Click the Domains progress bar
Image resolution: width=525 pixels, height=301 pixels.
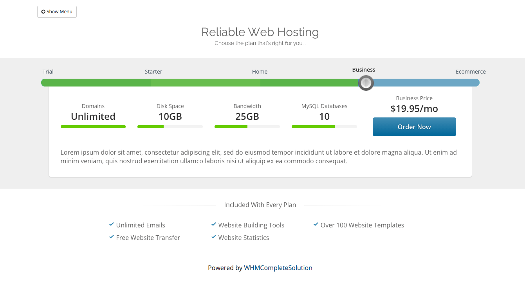click(x=93, y=126)
